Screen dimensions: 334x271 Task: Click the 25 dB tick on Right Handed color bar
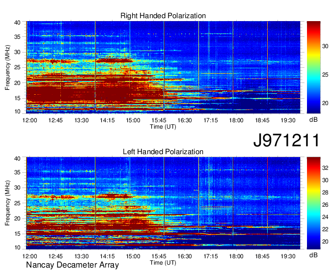coord(325,75)
